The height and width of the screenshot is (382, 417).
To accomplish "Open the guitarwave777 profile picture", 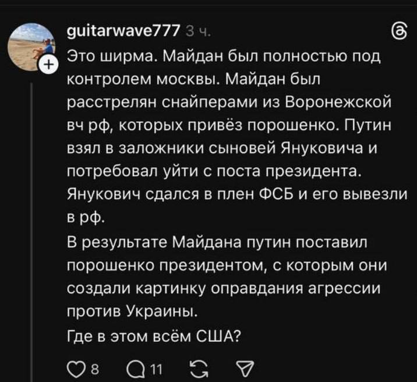I will pyautogui.click(x=31, y=48).
